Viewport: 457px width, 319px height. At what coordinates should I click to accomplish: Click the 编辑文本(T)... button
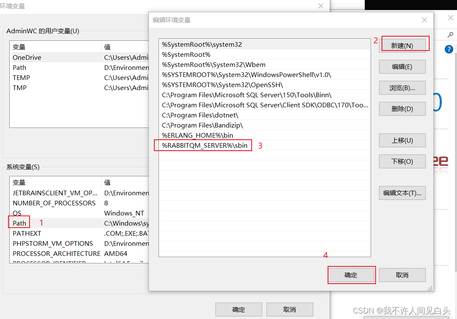[x=402, y=193]
